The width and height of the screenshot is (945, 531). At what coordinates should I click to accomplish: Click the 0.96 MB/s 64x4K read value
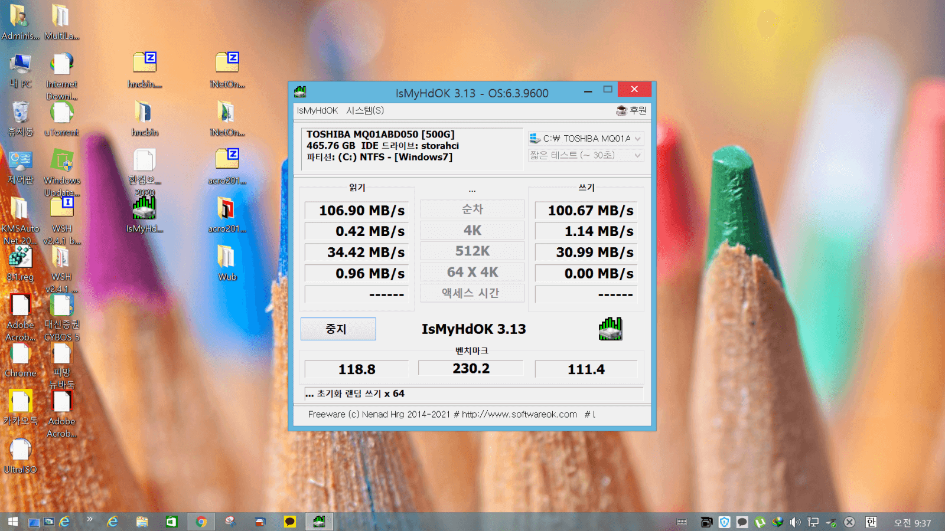point(357,274)
